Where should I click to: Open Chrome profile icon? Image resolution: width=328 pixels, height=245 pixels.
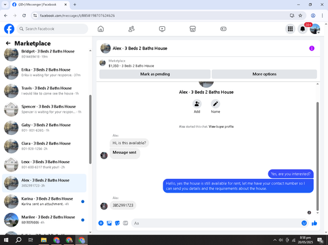pos(313,16)
